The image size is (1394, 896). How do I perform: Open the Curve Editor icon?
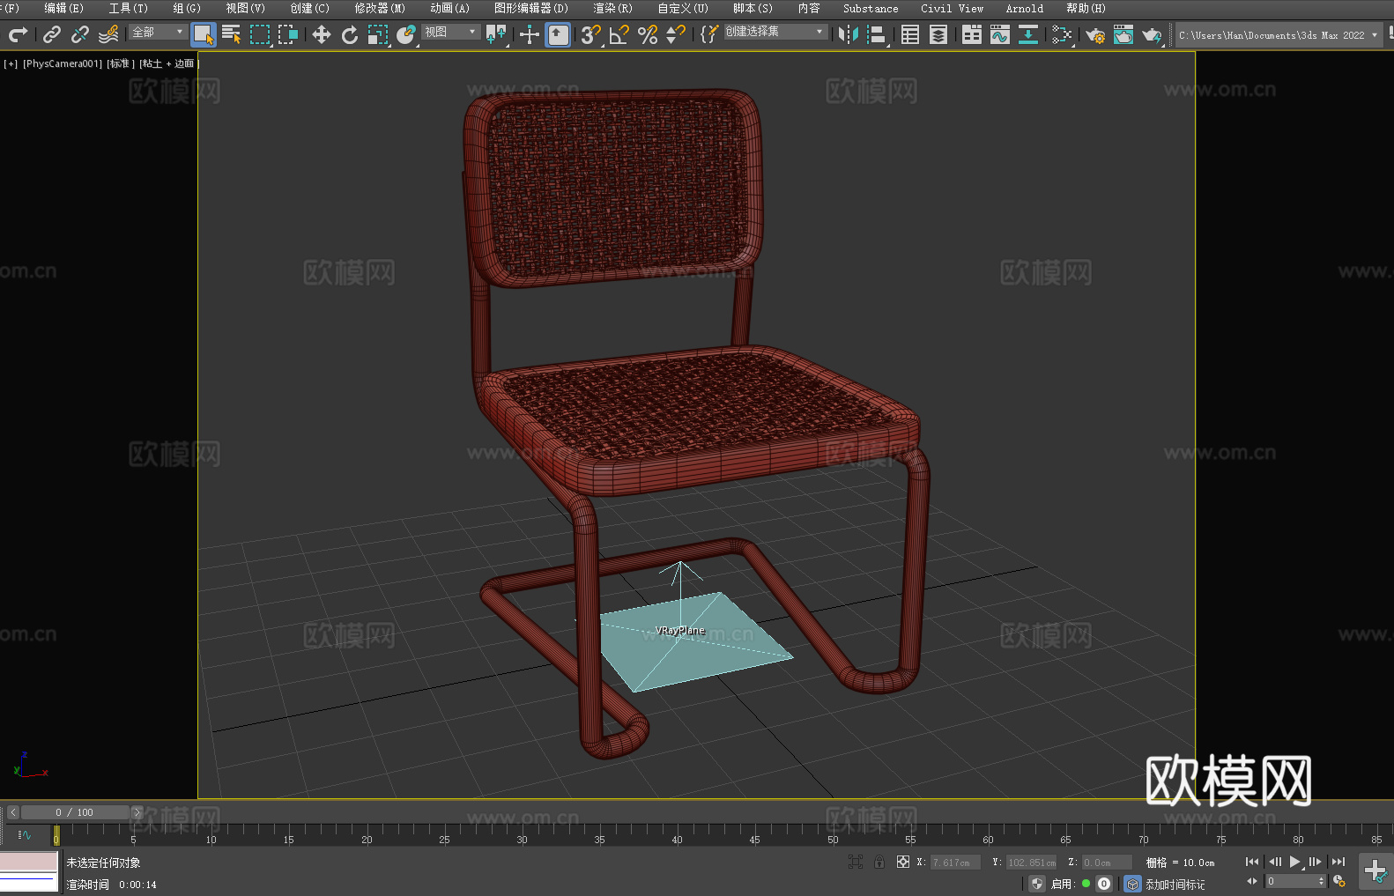click(1000, 34)
